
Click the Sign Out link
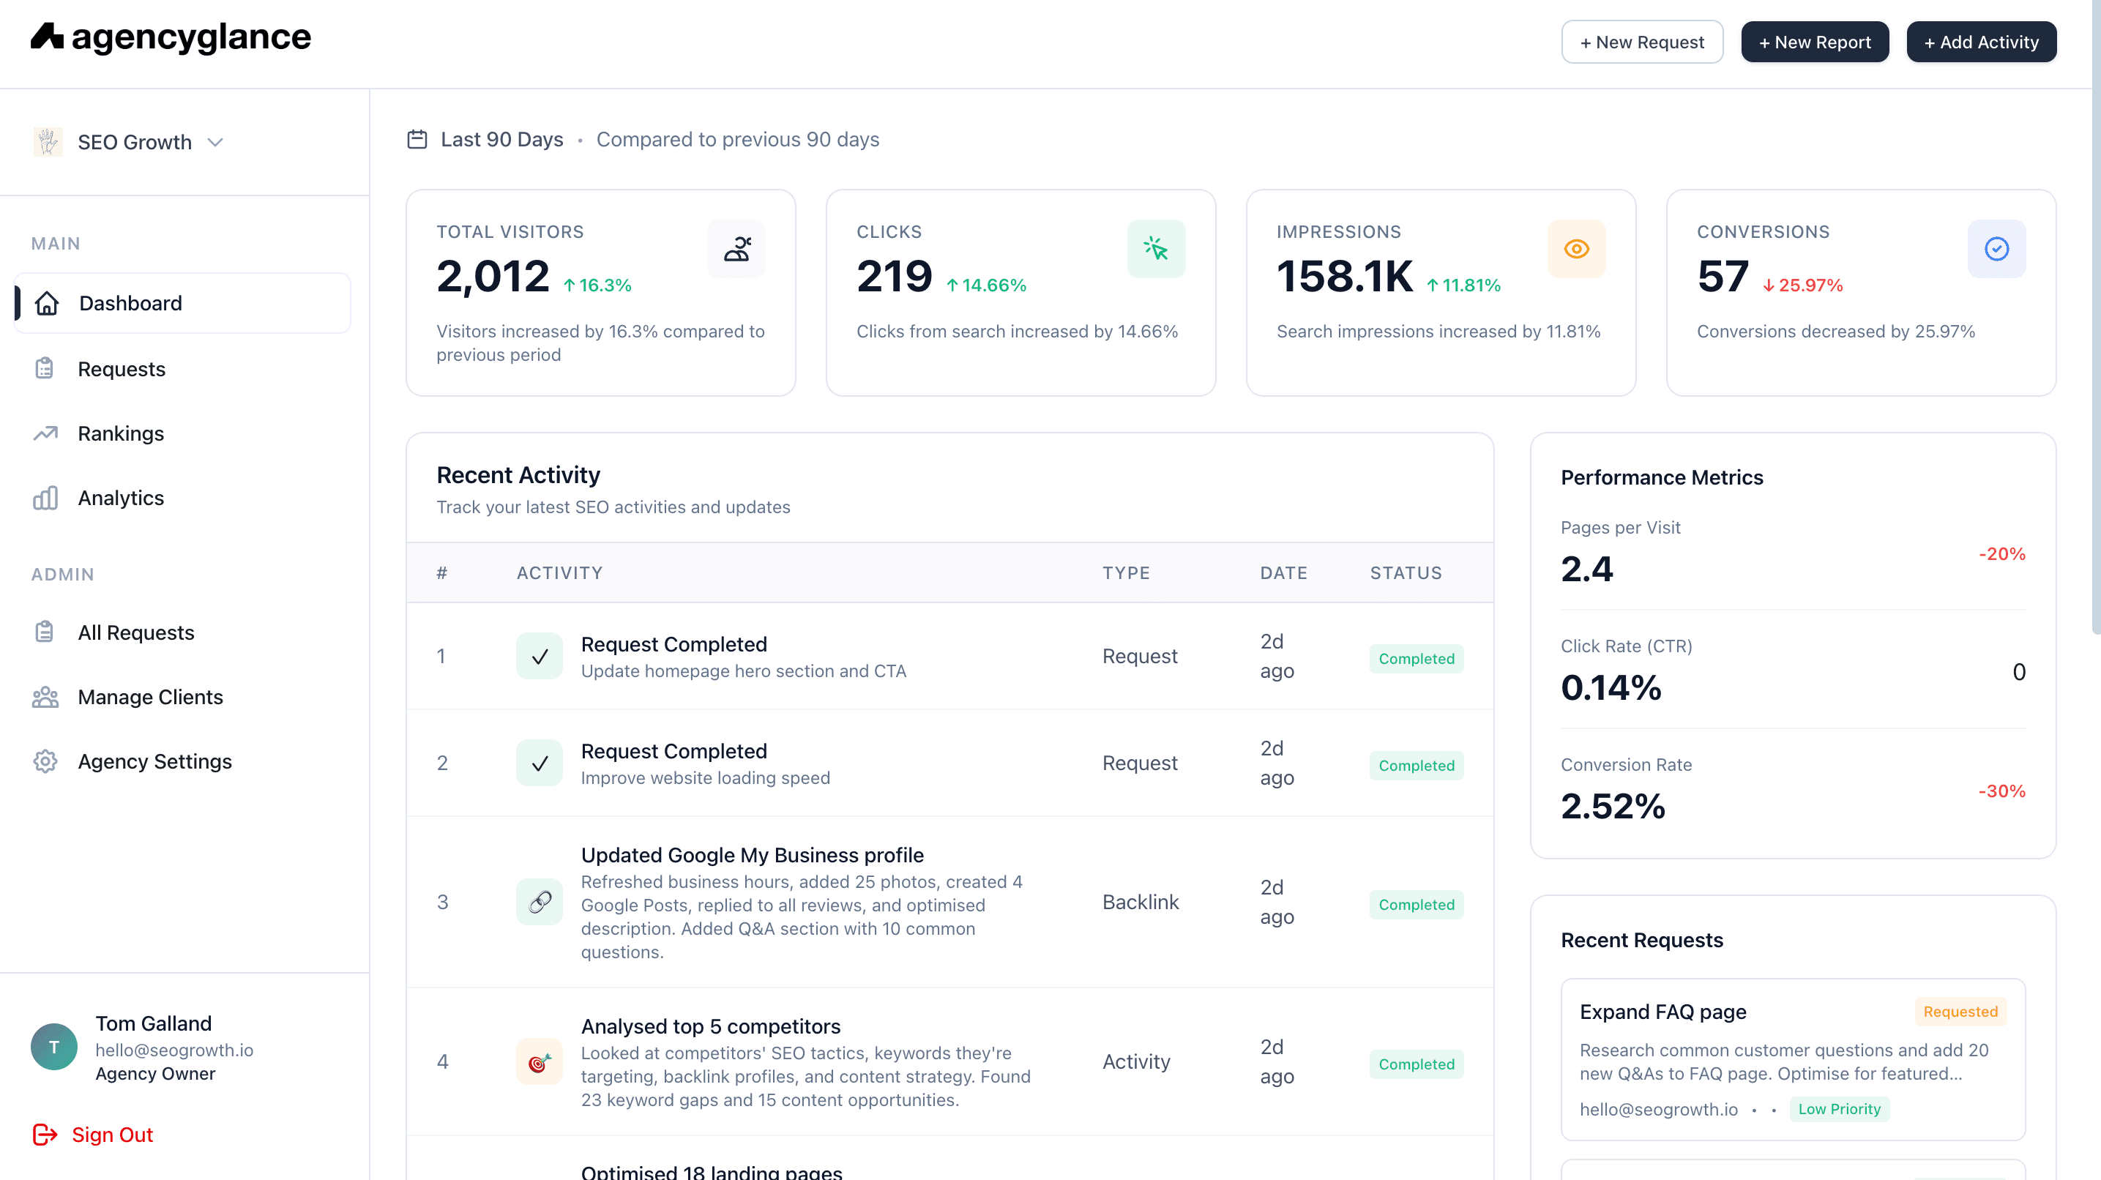pos(113,1135)
